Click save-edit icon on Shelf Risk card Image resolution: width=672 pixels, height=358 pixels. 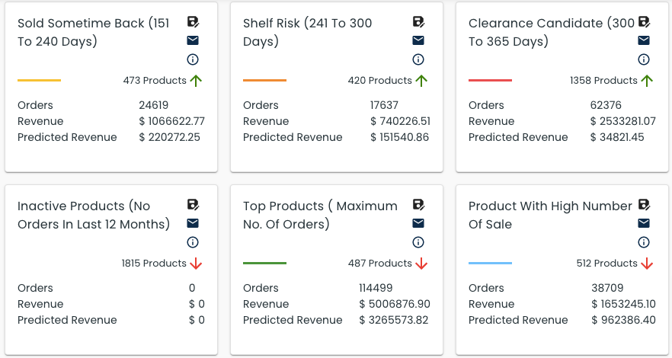click(418, 22)
